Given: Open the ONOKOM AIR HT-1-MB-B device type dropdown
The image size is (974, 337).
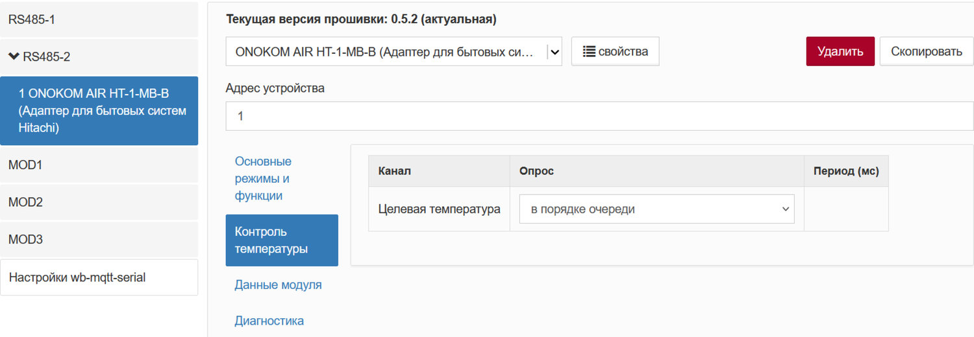Looking at the screenshot, I should click(393, 52).
